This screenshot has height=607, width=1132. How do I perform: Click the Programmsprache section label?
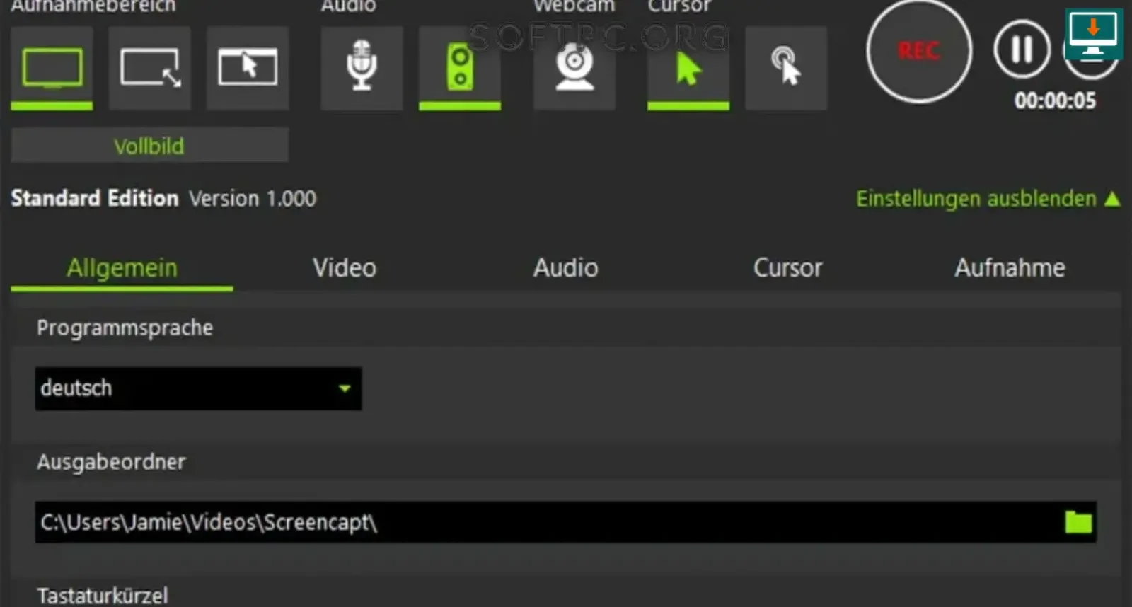[125, 328]
